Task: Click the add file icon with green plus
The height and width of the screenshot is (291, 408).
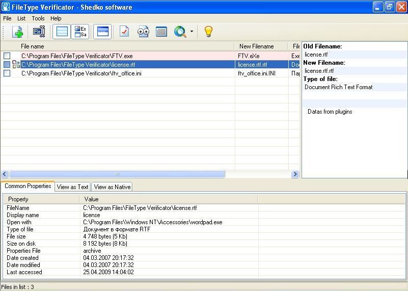Action: [x=17, y=32]
